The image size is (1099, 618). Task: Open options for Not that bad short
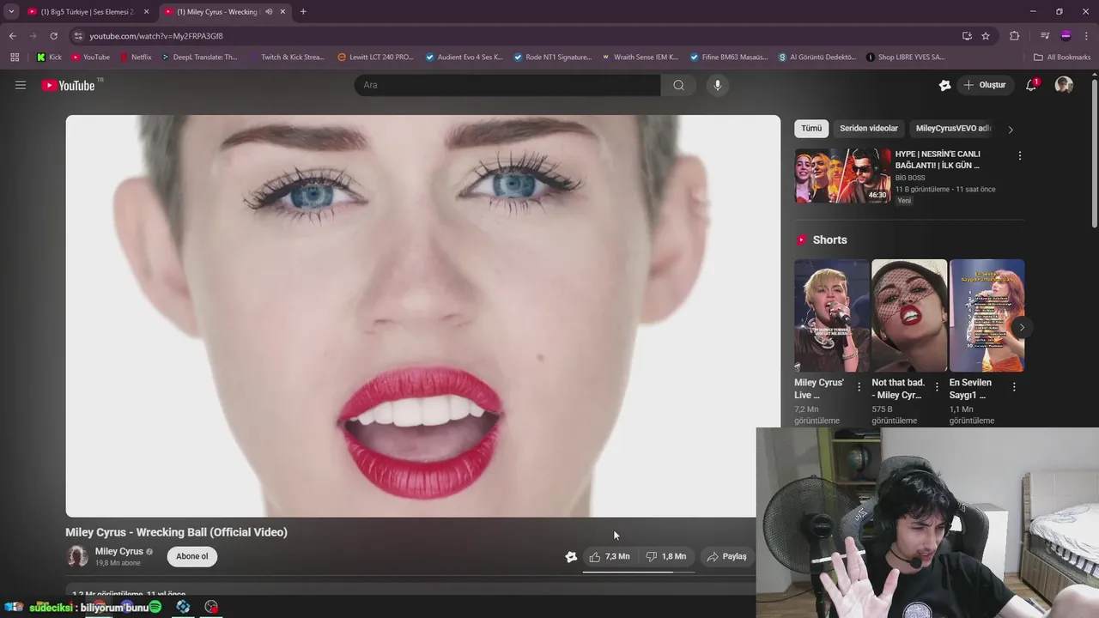pyautogui.click(x=937, y=387)
